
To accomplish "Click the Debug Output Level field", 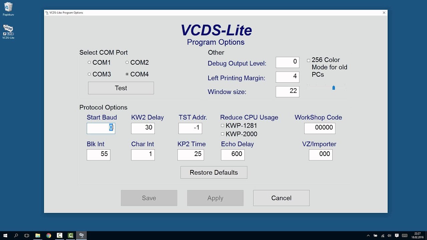I will pyautogui.click(x=288, y=62).
